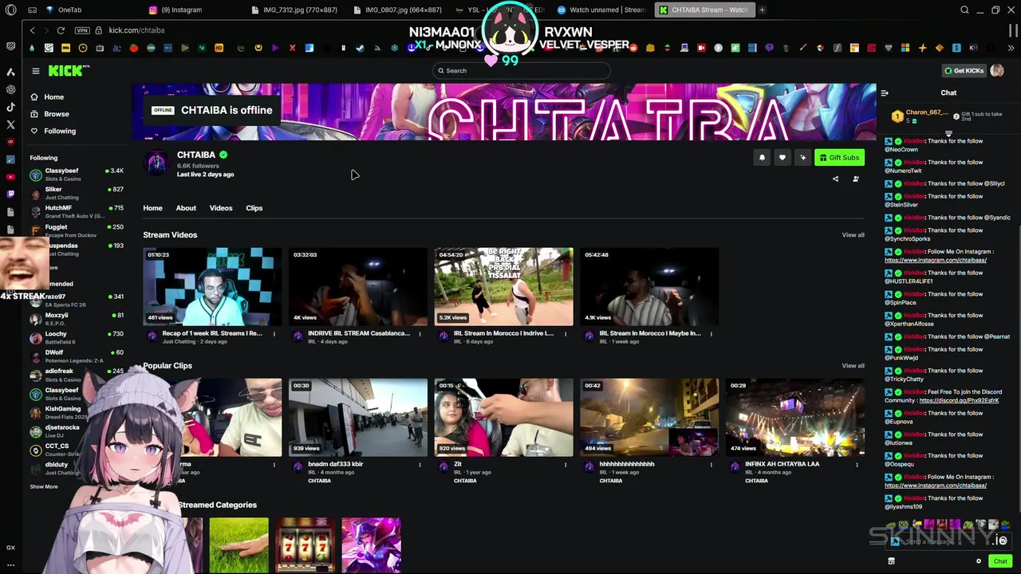
Task: Play the bnadm daf333 kbir clip
Action: point(358,418)
